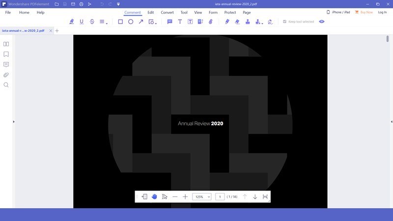This screenshot has width=393, height=221.
Task: Toggle full screen reading mode icon
Action: click(265, 197)
